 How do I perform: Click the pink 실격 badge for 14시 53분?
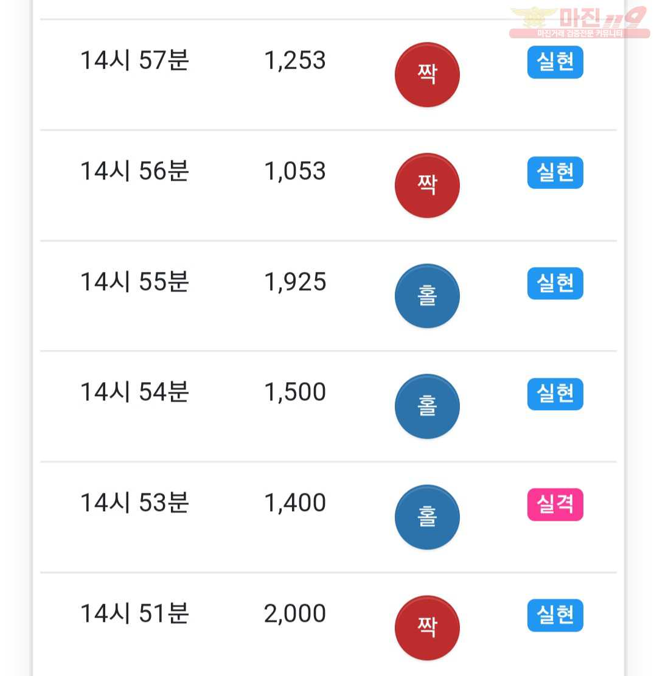pyautogui.click(x=555, y=504)
